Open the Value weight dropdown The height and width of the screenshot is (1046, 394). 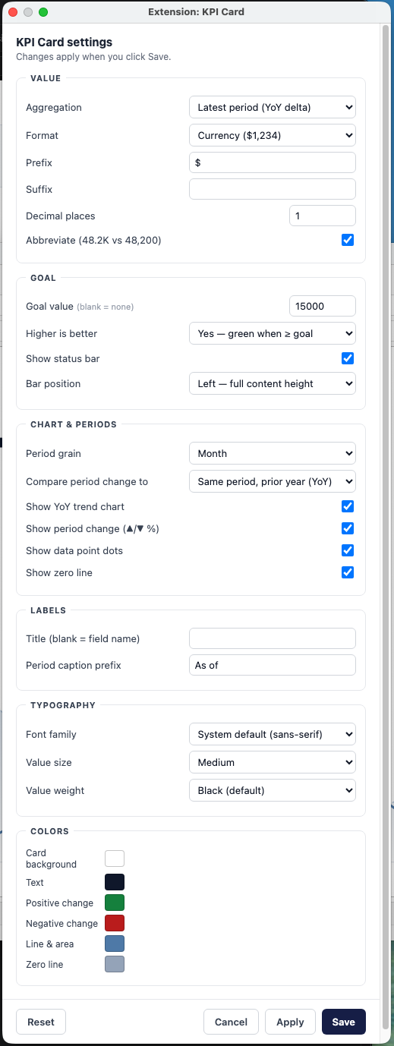click(272, 790)
